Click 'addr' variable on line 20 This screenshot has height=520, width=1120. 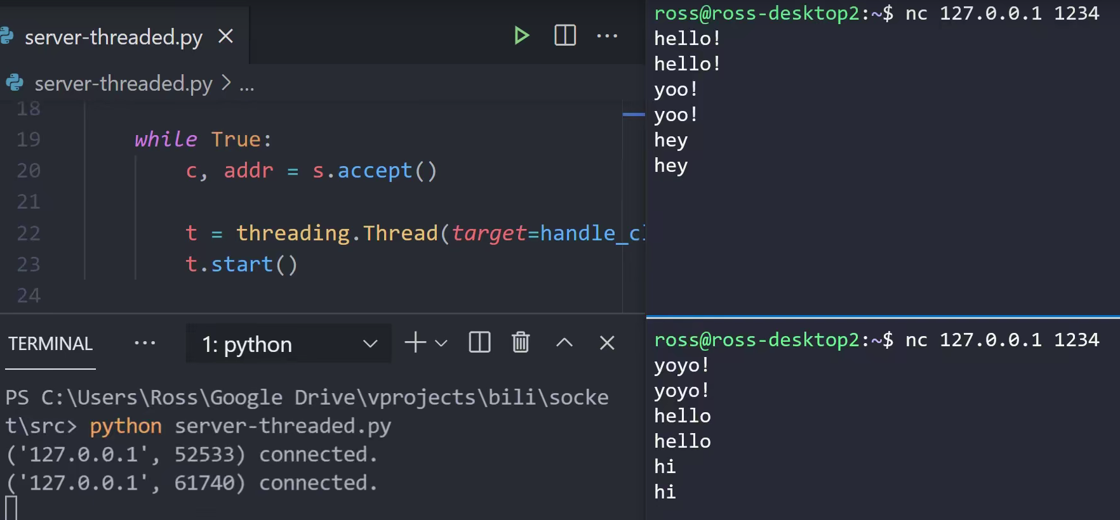point(248,171)
